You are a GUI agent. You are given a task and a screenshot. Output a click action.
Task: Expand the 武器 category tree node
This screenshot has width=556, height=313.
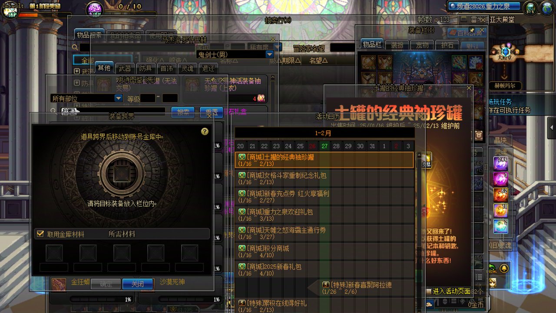tap(77, 71)
